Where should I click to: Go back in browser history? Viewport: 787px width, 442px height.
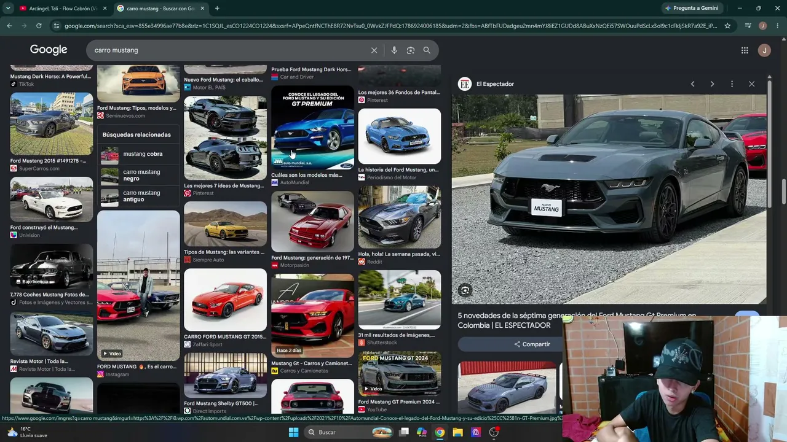tap(9, 26)
